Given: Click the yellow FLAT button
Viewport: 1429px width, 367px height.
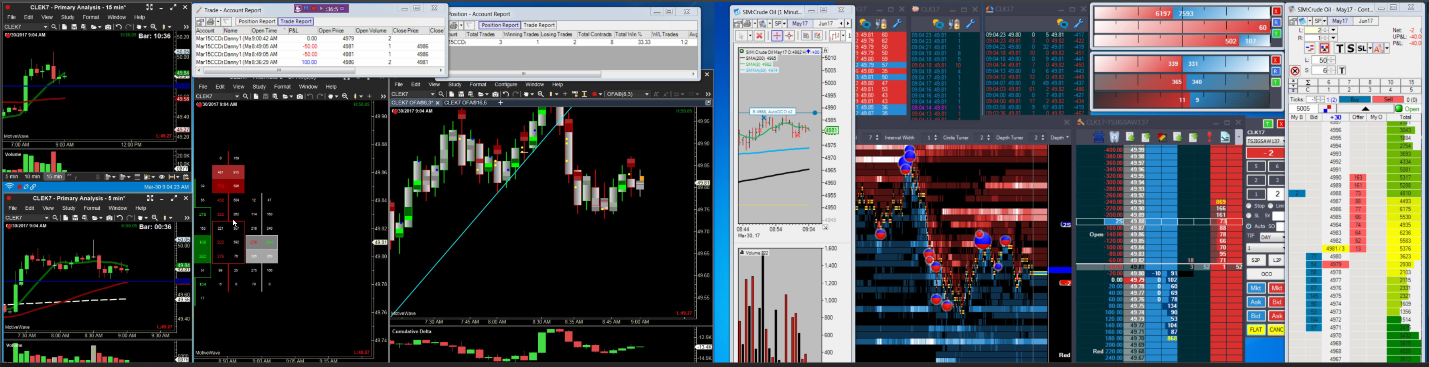Looking at the screenshot, I should 1256,330.
